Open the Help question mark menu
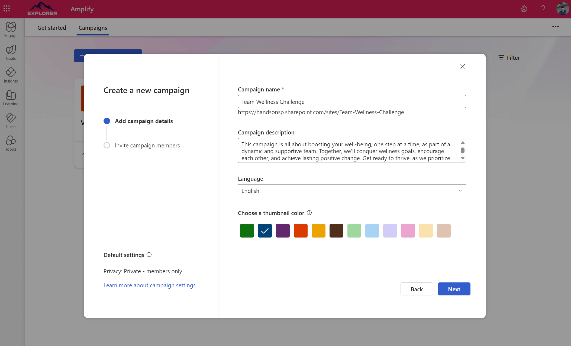 543,9
